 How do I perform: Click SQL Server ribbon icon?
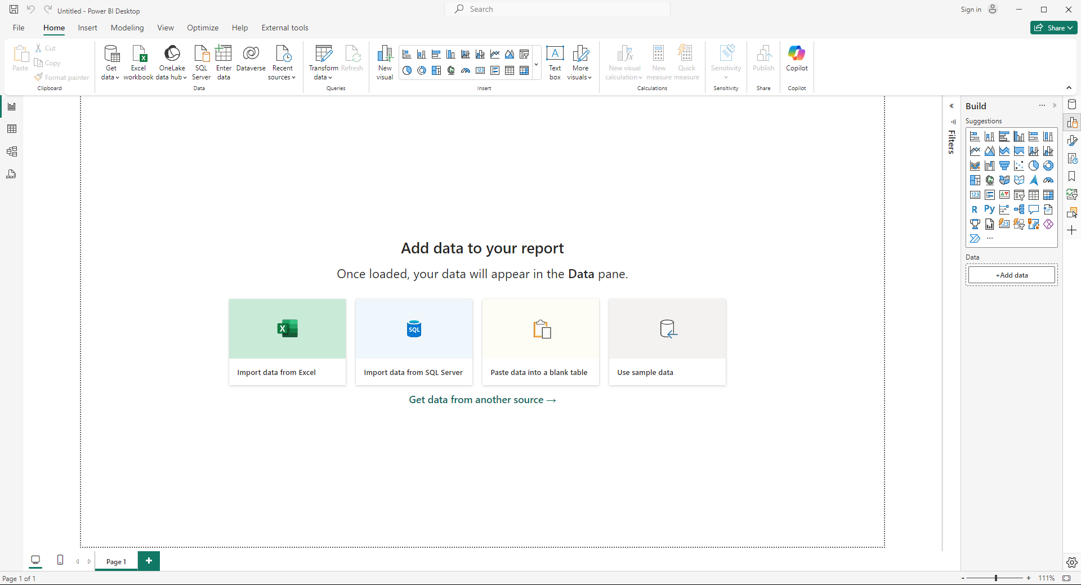point(202,62)
